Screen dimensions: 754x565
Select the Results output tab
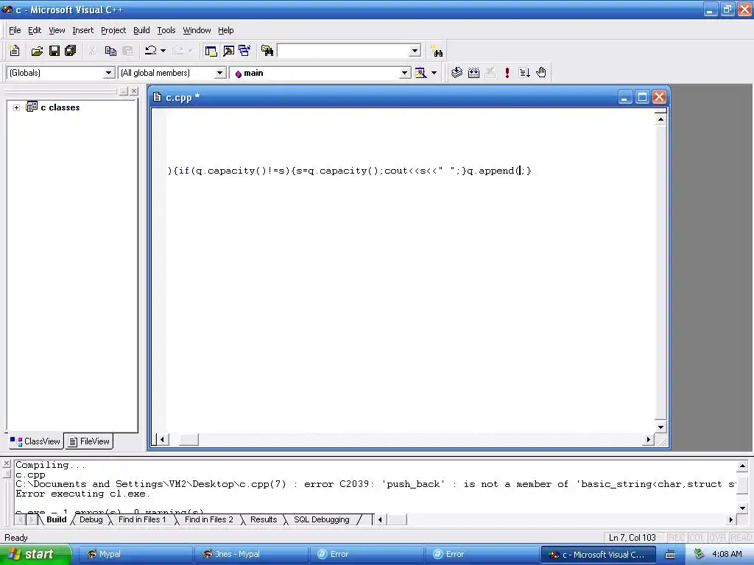pos(264,519)
